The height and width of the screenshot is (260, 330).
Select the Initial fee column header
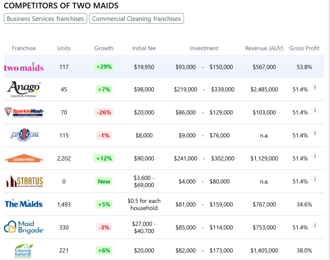pyautogui.click(x=144, y=48)
